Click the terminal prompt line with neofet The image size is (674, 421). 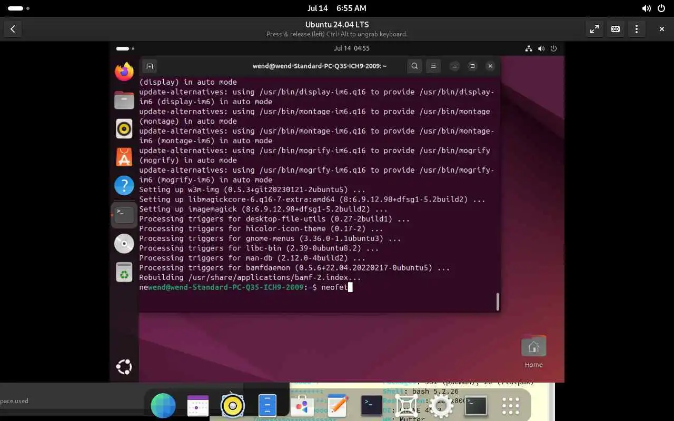[246, 287]
